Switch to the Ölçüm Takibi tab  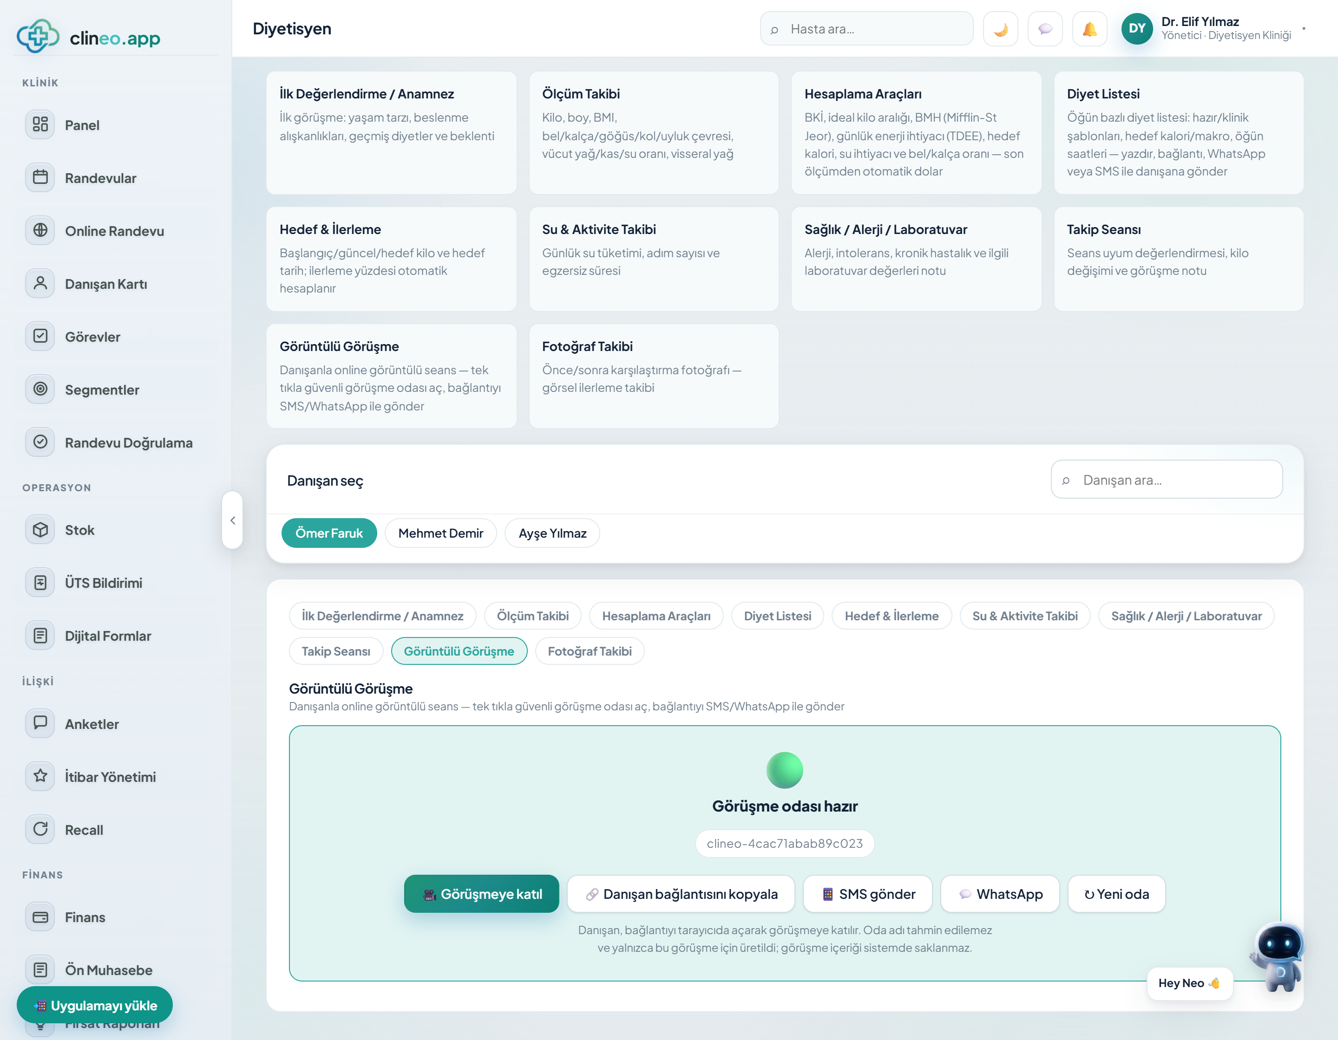(532, 616)
